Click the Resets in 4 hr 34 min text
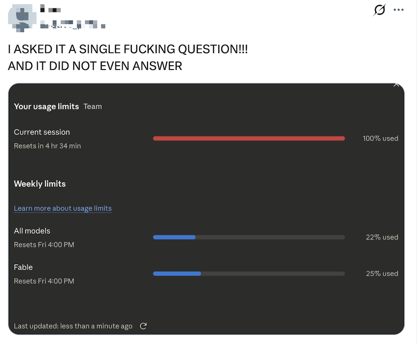 [48, 146]
